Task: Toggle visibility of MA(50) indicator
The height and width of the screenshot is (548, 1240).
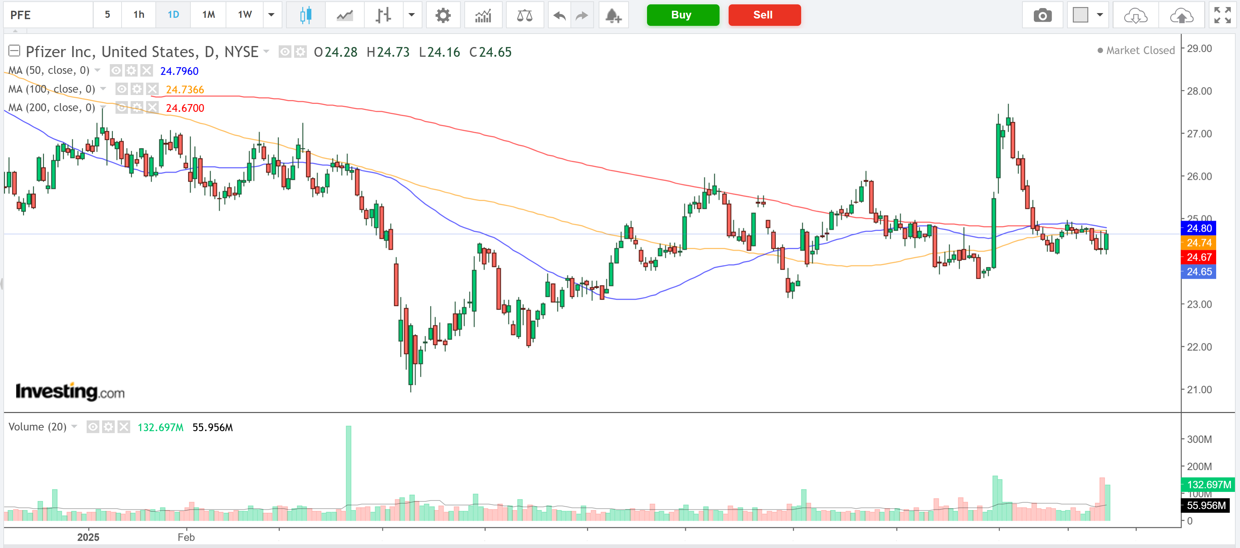Action: 116,70
